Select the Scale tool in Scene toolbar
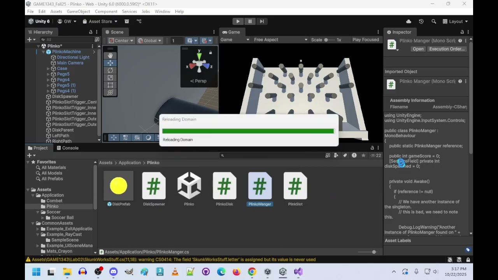Viewport: 498px width, 280px height. click(x=110, y=78)
